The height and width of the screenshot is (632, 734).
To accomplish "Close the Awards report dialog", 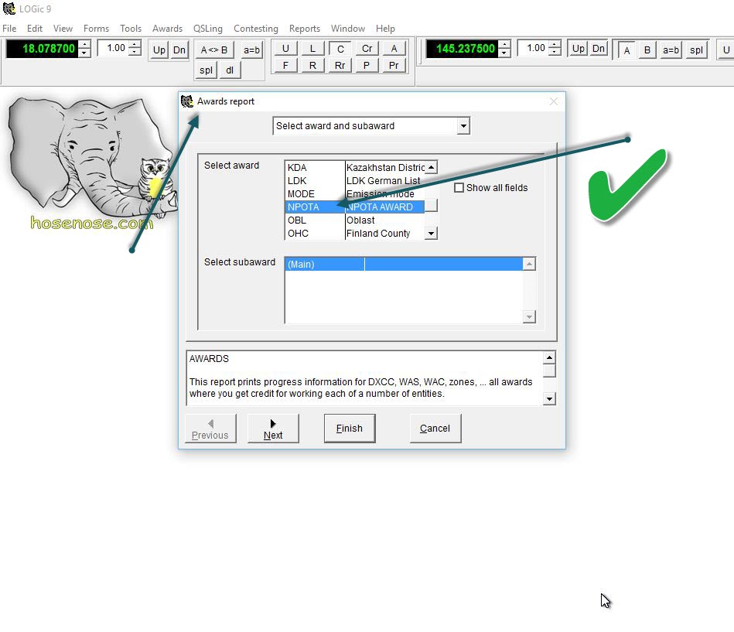I will coord(553,101).
